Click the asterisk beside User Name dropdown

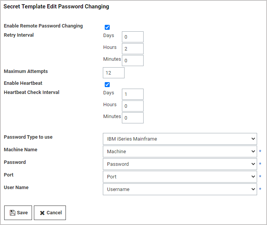[x=260, y=189]
